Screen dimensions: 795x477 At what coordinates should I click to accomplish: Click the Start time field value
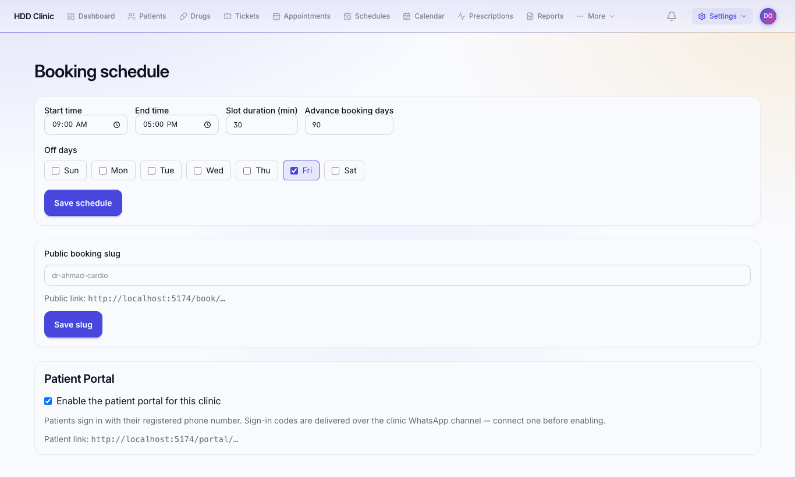[x=70, y=124]
